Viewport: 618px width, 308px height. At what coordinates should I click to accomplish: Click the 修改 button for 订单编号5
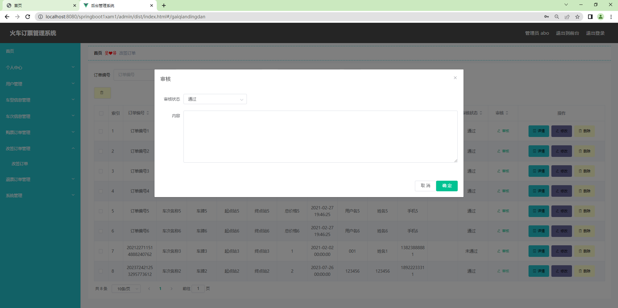click(x=561, y=211)
